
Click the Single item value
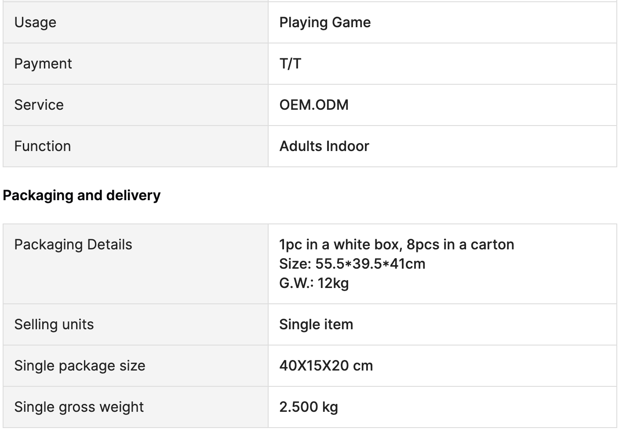tap(316, 324)
